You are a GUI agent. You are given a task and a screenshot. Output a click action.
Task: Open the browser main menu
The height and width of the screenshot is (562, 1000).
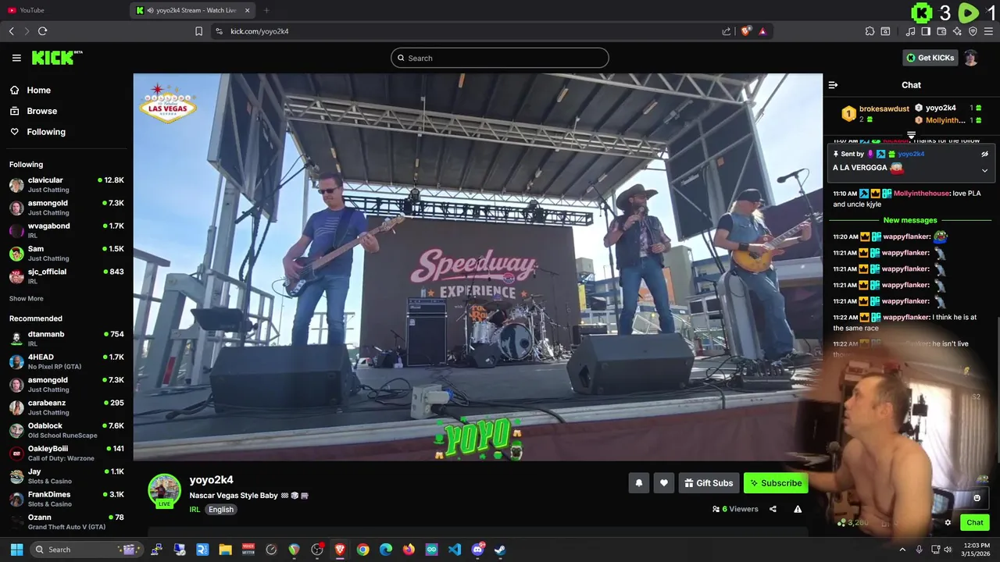pos(988,31)
